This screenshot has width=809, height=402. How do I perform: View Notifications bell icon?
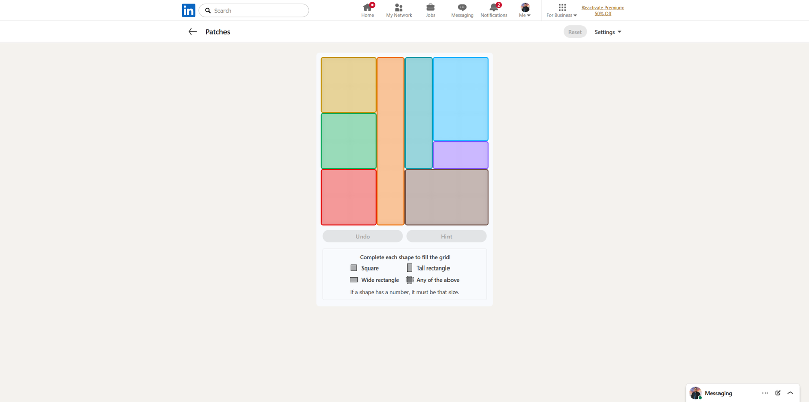(493, 8)
